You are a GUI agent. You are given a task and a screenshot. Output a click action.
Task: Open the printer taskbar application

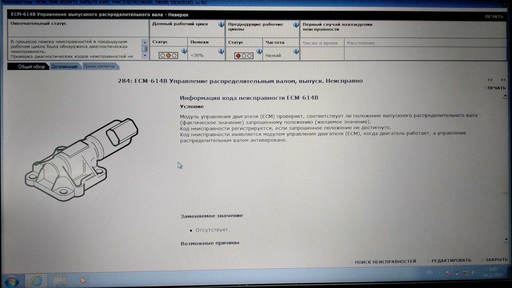[x=60, y=281]
